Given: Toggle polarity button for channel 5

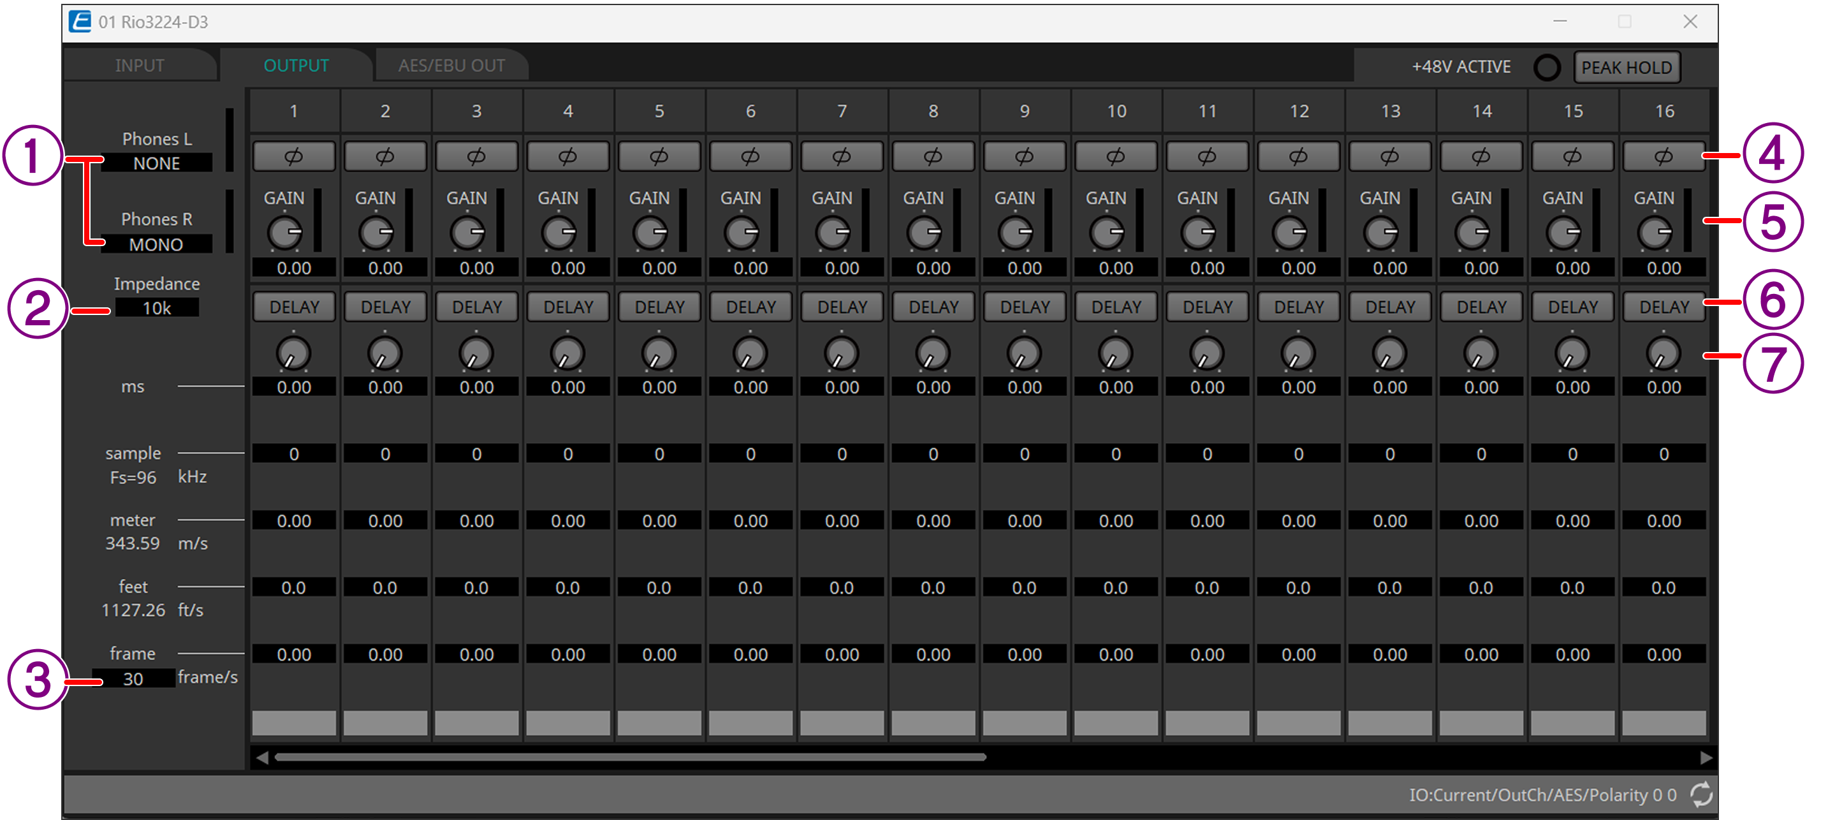Looking at the screenshot, I should [659, 156].
